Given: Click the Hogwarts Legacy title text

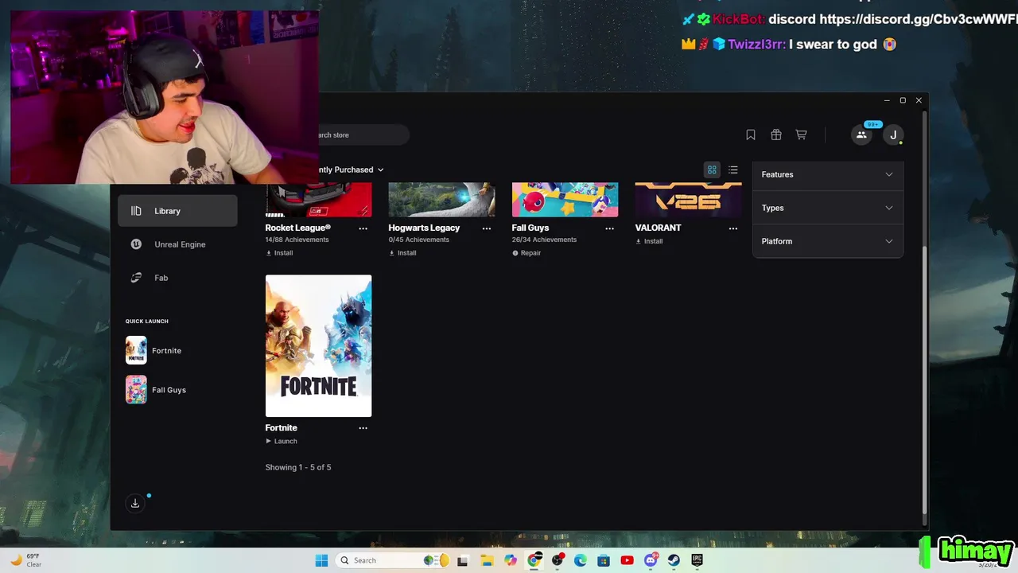Looking at the screenshot, I should click(x=424, y=228).
